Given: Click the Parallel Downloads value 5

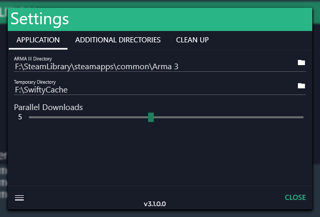Looking at the screenshot, I should pos(20,117).
